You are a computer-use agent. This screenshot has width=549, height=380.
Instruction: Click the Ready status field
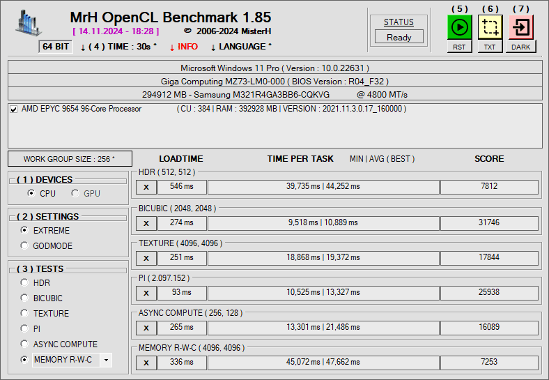click(x=399, y=37)
